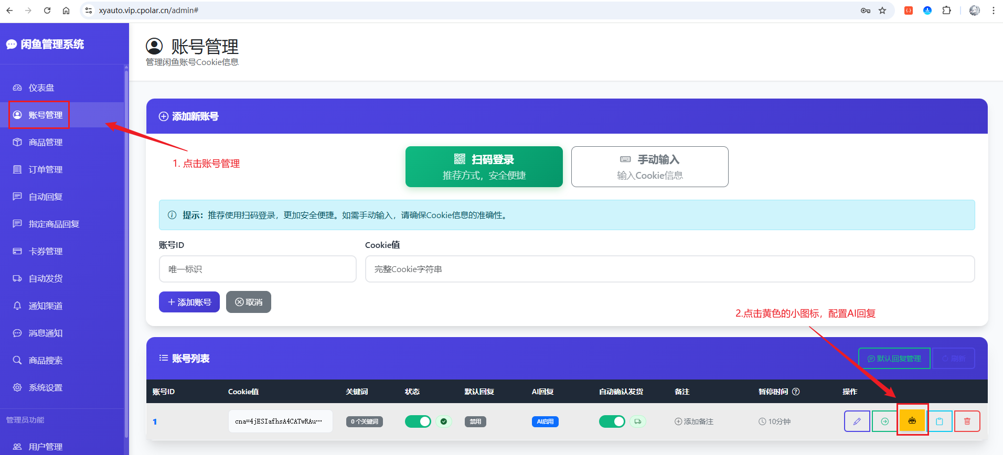Toggle the account 状态 switch

(418, 421)
